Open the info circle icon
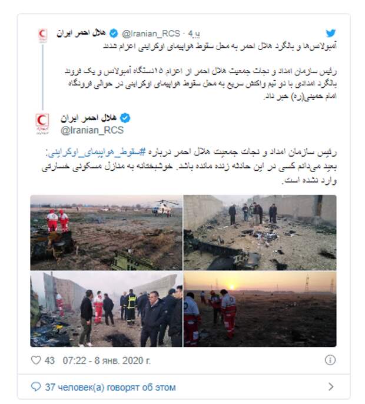This screenshot has height=404, width=365. tap(330, 360)
